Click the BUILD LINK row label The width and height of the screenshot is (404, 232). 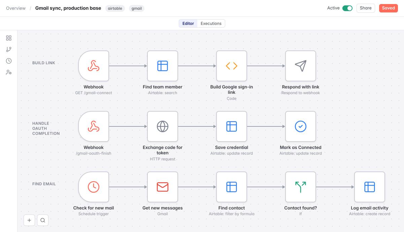click(44, 63)
